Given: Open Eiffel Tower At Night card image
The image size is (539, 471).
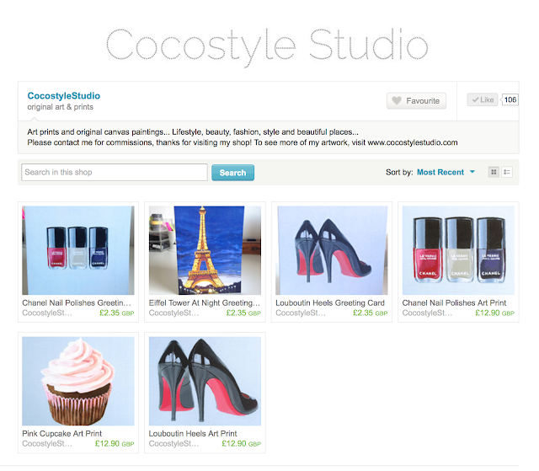Looking at the screenshot, I should [205, 250].
